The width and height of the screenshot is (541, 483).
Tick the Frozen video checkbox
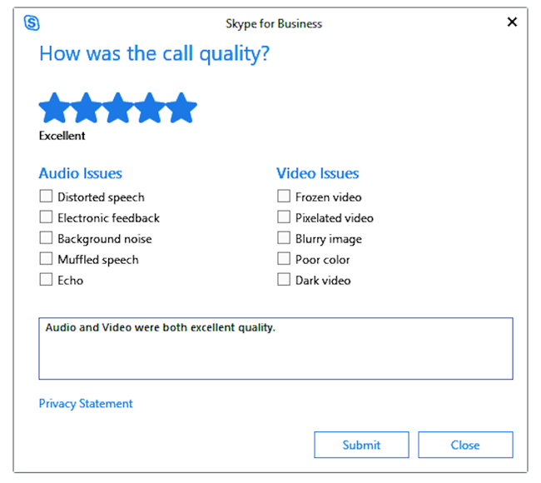point(284,196)
